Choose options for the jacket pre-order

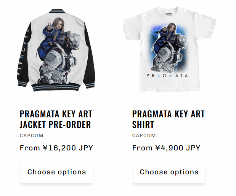point(56,172)
